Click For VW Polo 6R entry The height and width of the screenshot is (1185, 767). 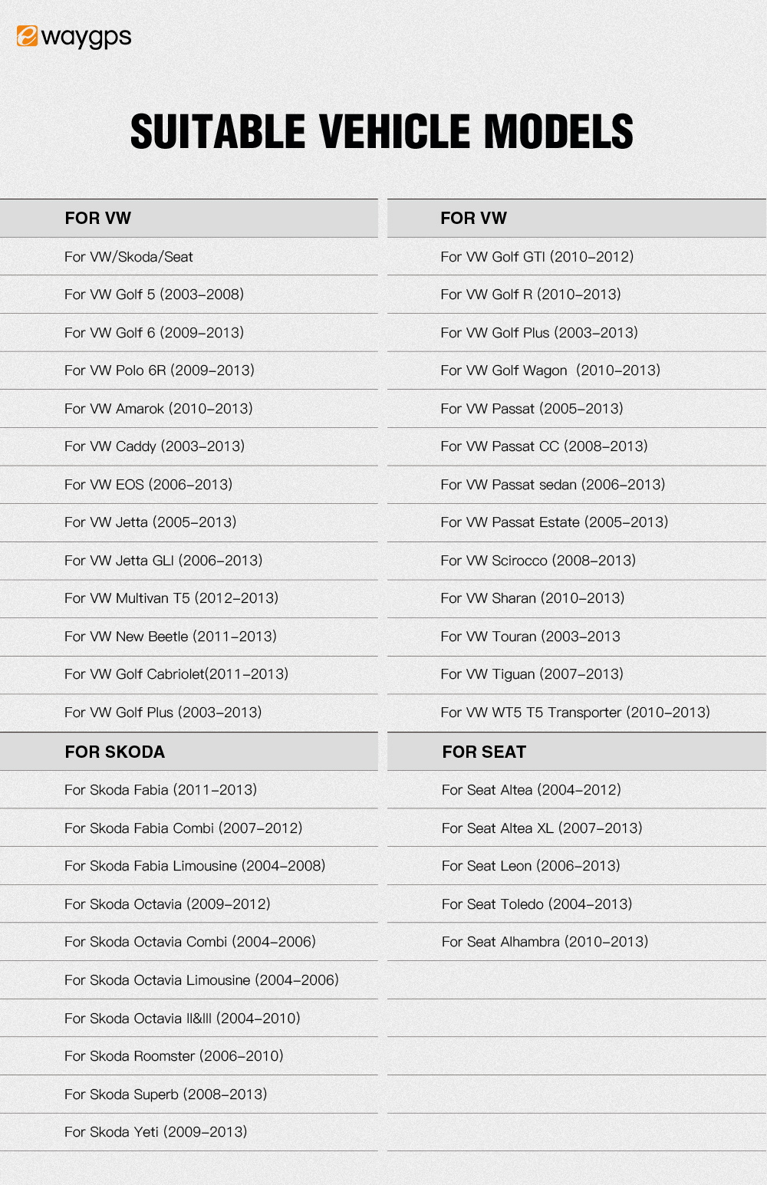[x=159, y=370]
